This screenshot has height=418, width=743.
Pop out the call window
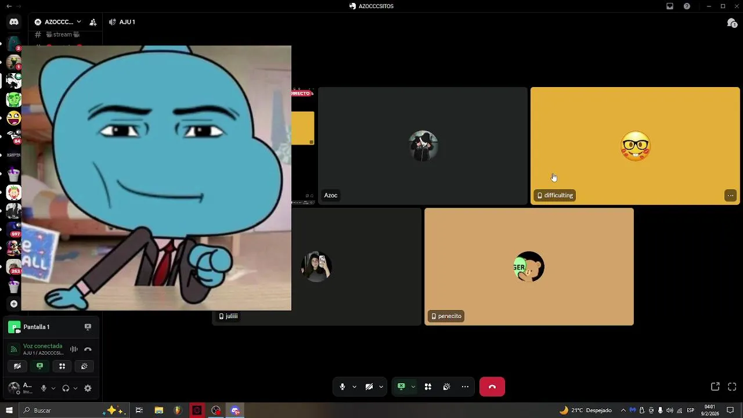coord(715,387)
